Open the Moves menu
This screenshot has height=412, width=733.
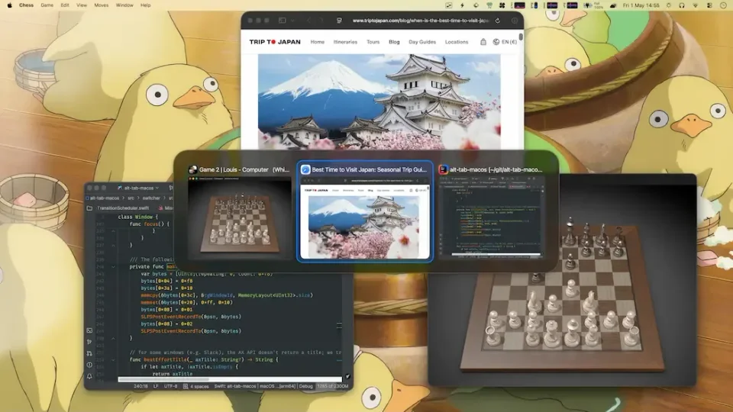pos(102,5)
